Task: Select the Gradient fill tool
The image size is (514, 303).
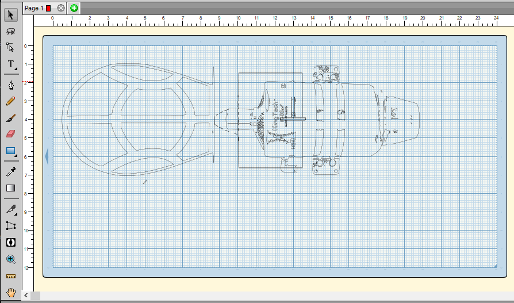Action: (x=10, y=188)
